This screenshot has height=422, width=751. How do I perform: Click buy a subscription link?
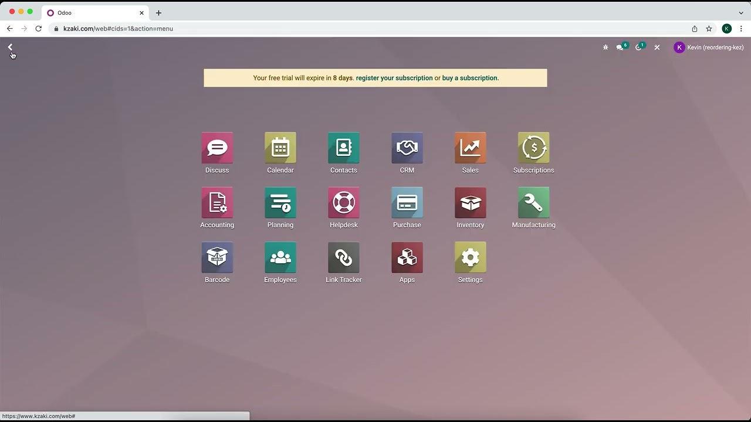click(x=469, y=78)
